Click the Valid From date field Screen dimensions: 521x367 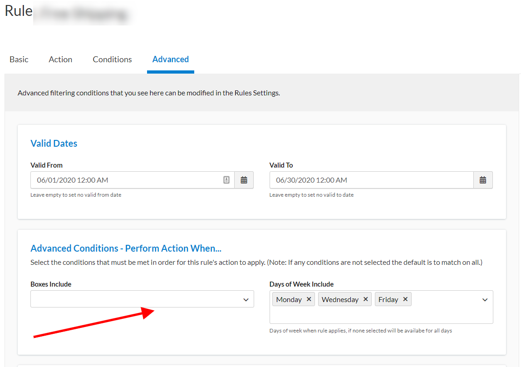(127, 180)
